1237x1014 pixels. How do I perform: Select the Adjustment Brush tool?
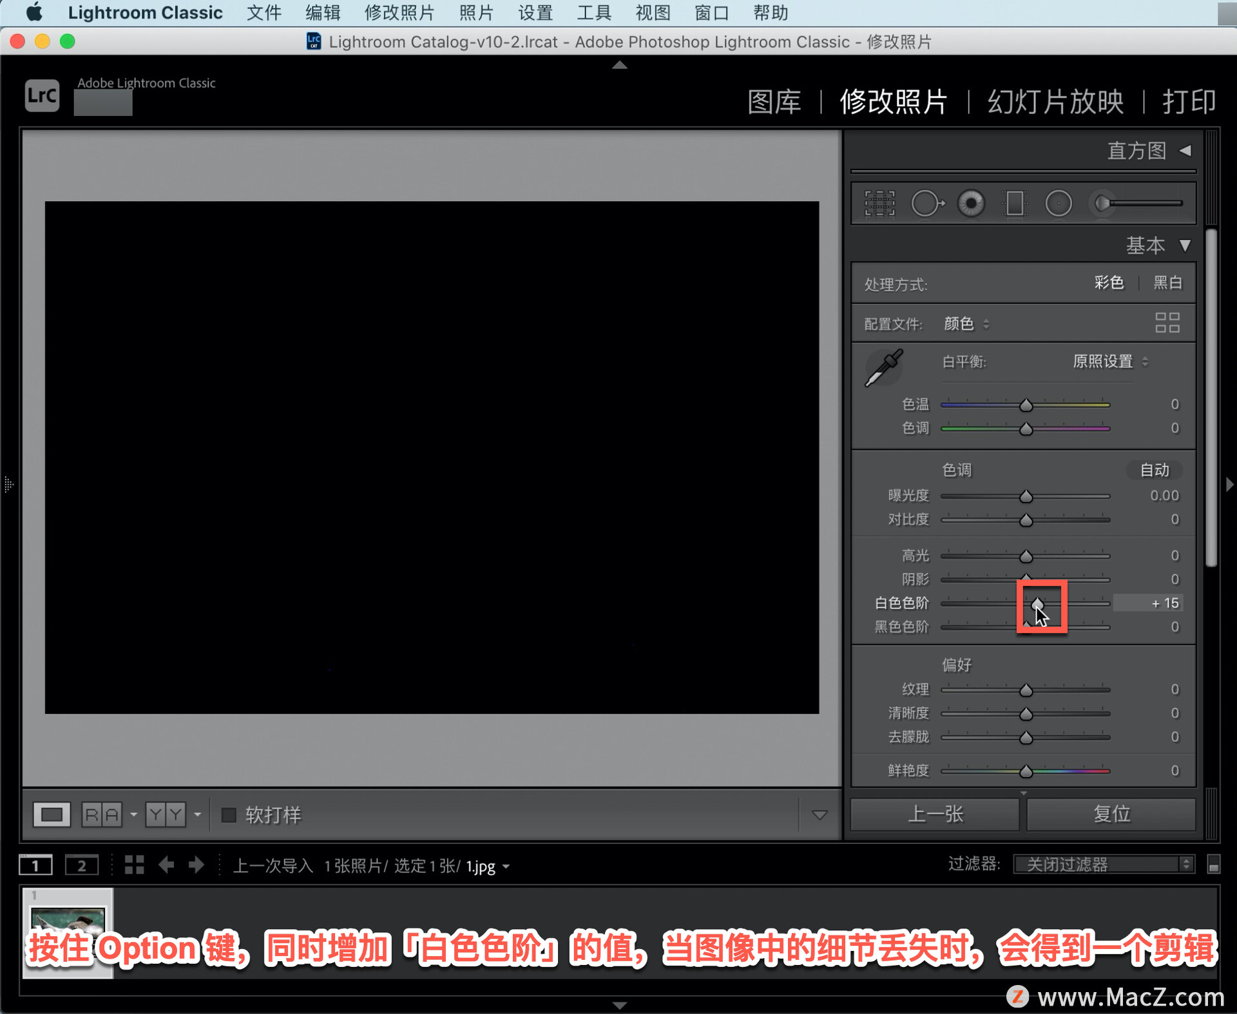click(1139, 204)
